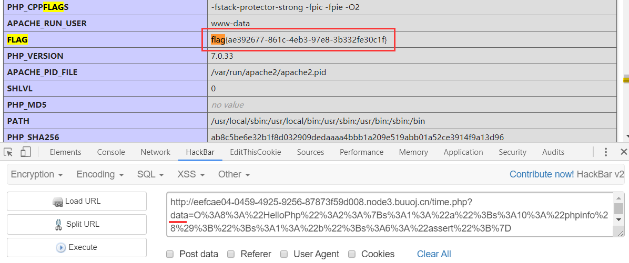Click the Load URL button
Viewport: 629px width, 263px height.
[x=77, y=202]
